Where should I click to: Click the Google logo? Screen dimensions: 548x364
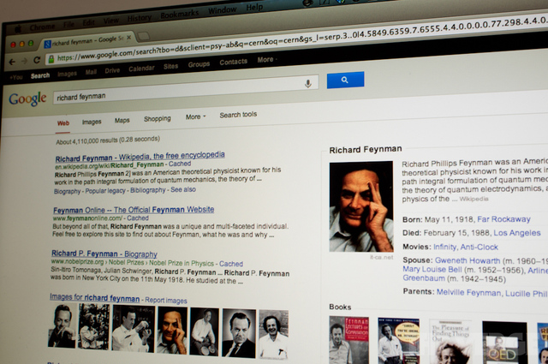[x=27, y=98]
